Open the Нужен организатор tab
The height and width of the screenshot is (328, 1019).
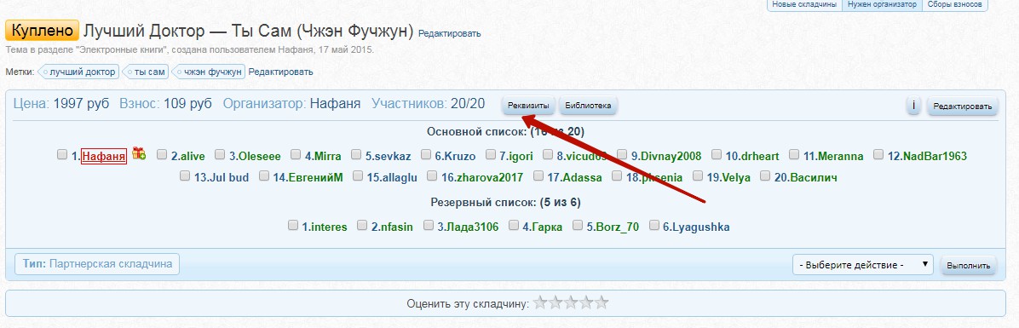tap(882, 4)
